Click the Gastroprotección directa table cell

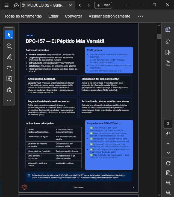point(67,151)
